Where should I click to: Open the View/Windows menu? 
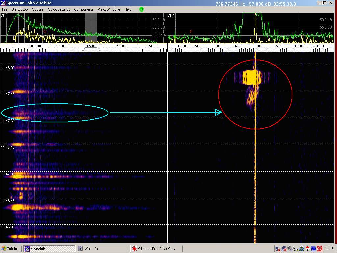pyautogui.click(x=109, y=9)
